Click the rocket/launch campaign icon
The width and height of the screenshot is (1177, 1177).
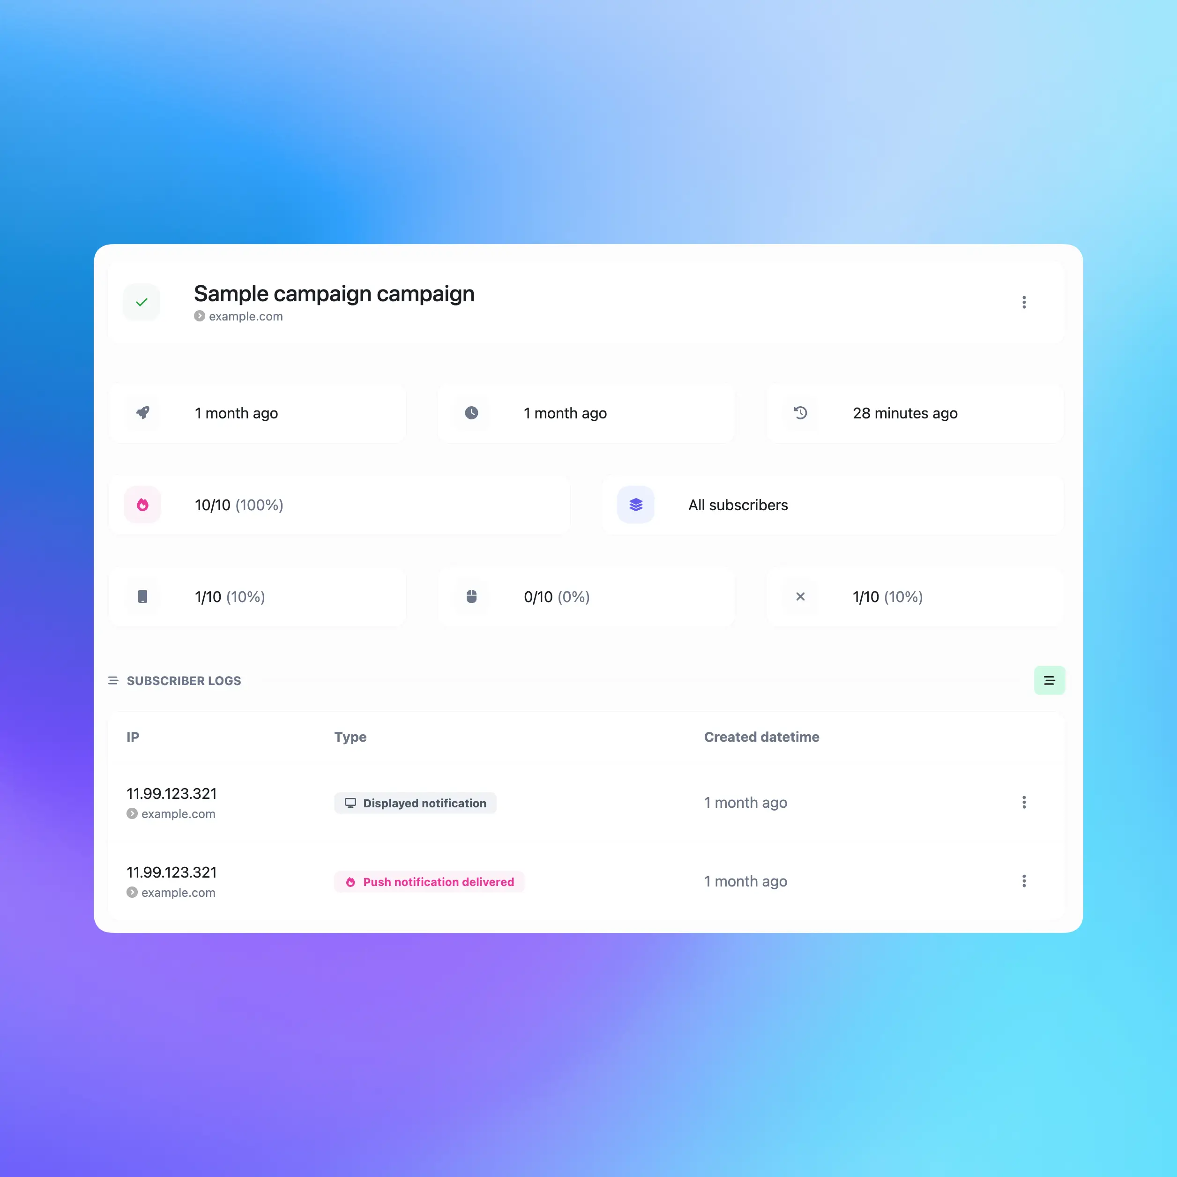click(x=143, y=413)
